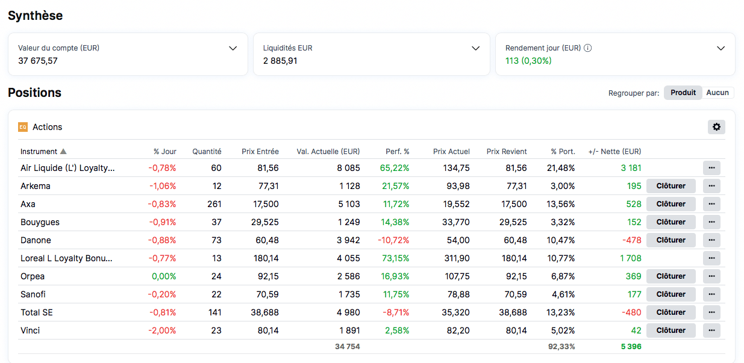This screenshot has width=744, height=363.
Task: Group positions by Produit
Action: coord(683,93)
